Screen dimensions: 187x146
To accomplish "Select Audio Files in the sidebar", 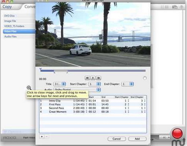I will click(10, 36).
